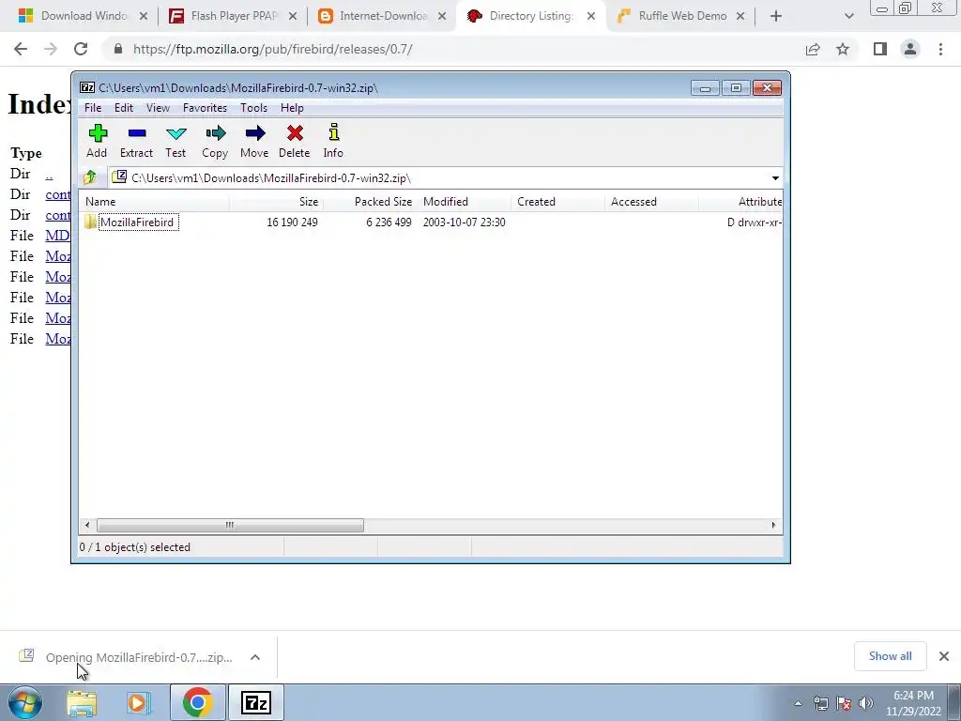Open the Chrome profile icon
The height and width of the screenshot is (721, 961).
[910, 49]
